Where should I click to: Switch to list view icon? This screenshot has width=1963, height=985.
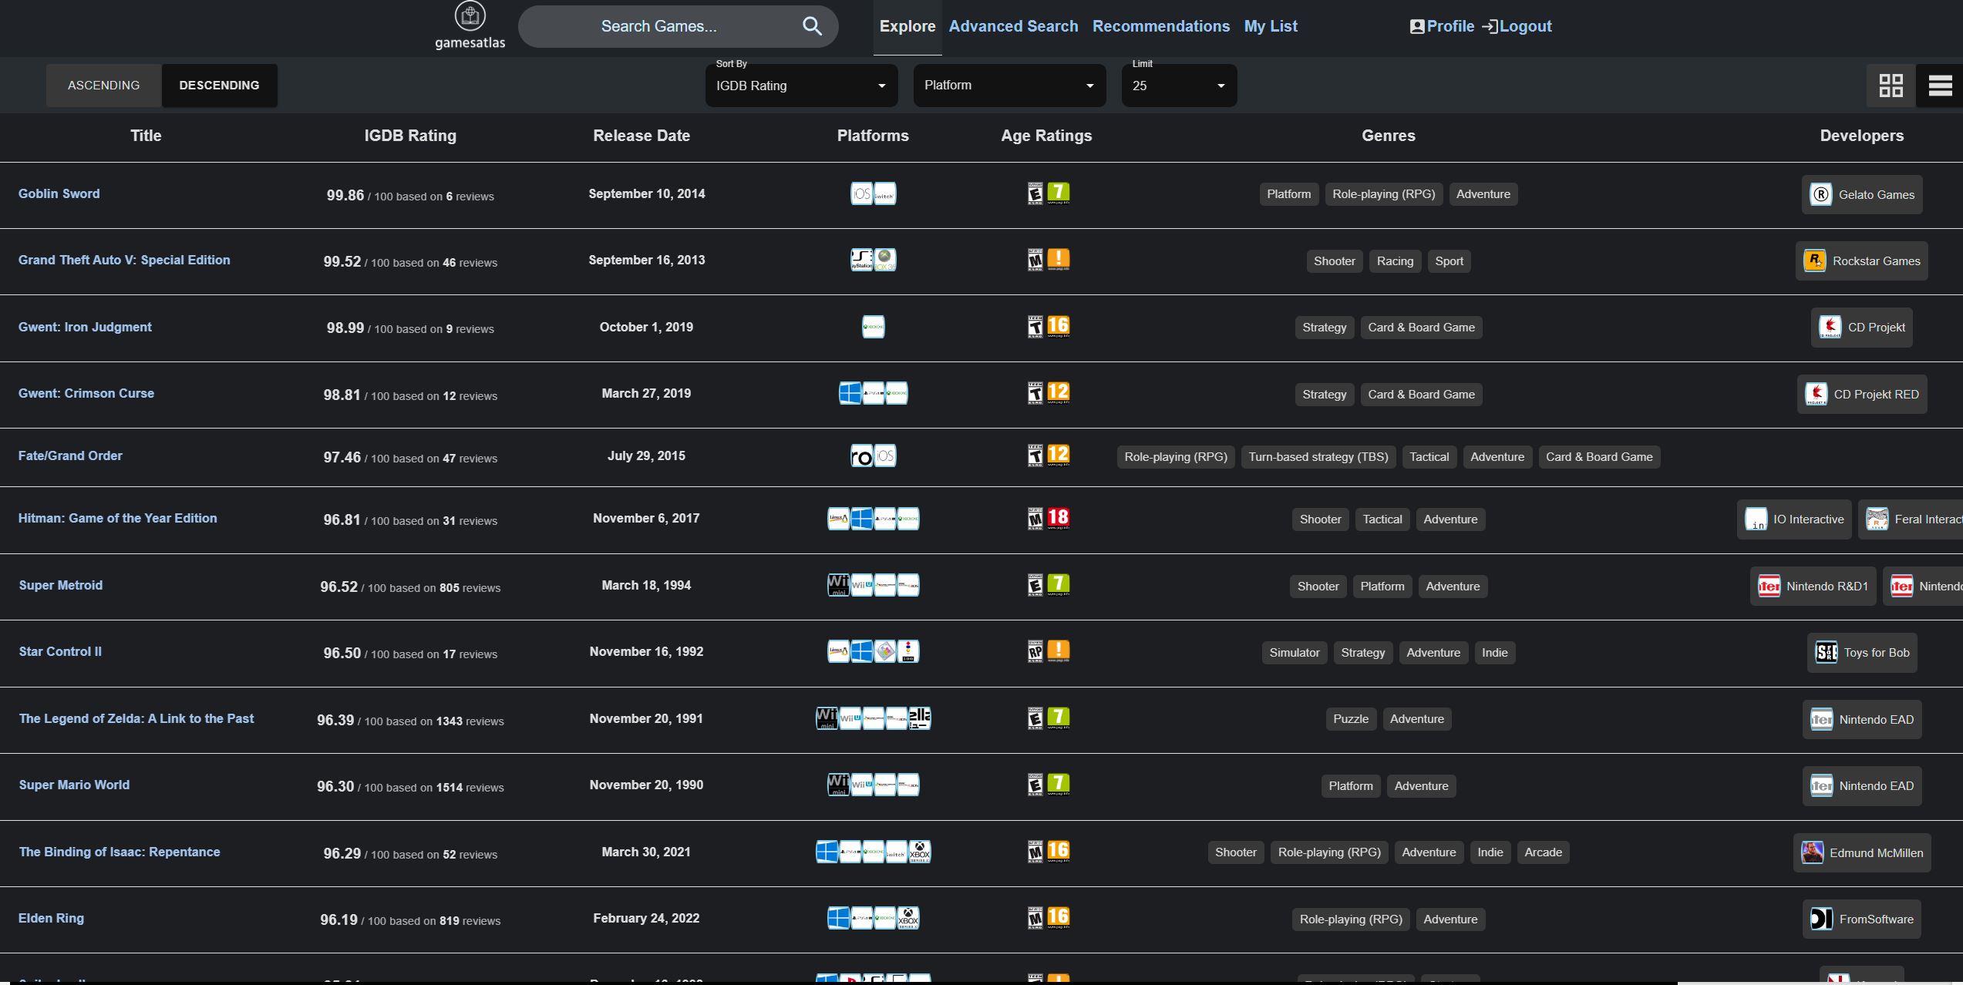click(x=1940, y=86)
